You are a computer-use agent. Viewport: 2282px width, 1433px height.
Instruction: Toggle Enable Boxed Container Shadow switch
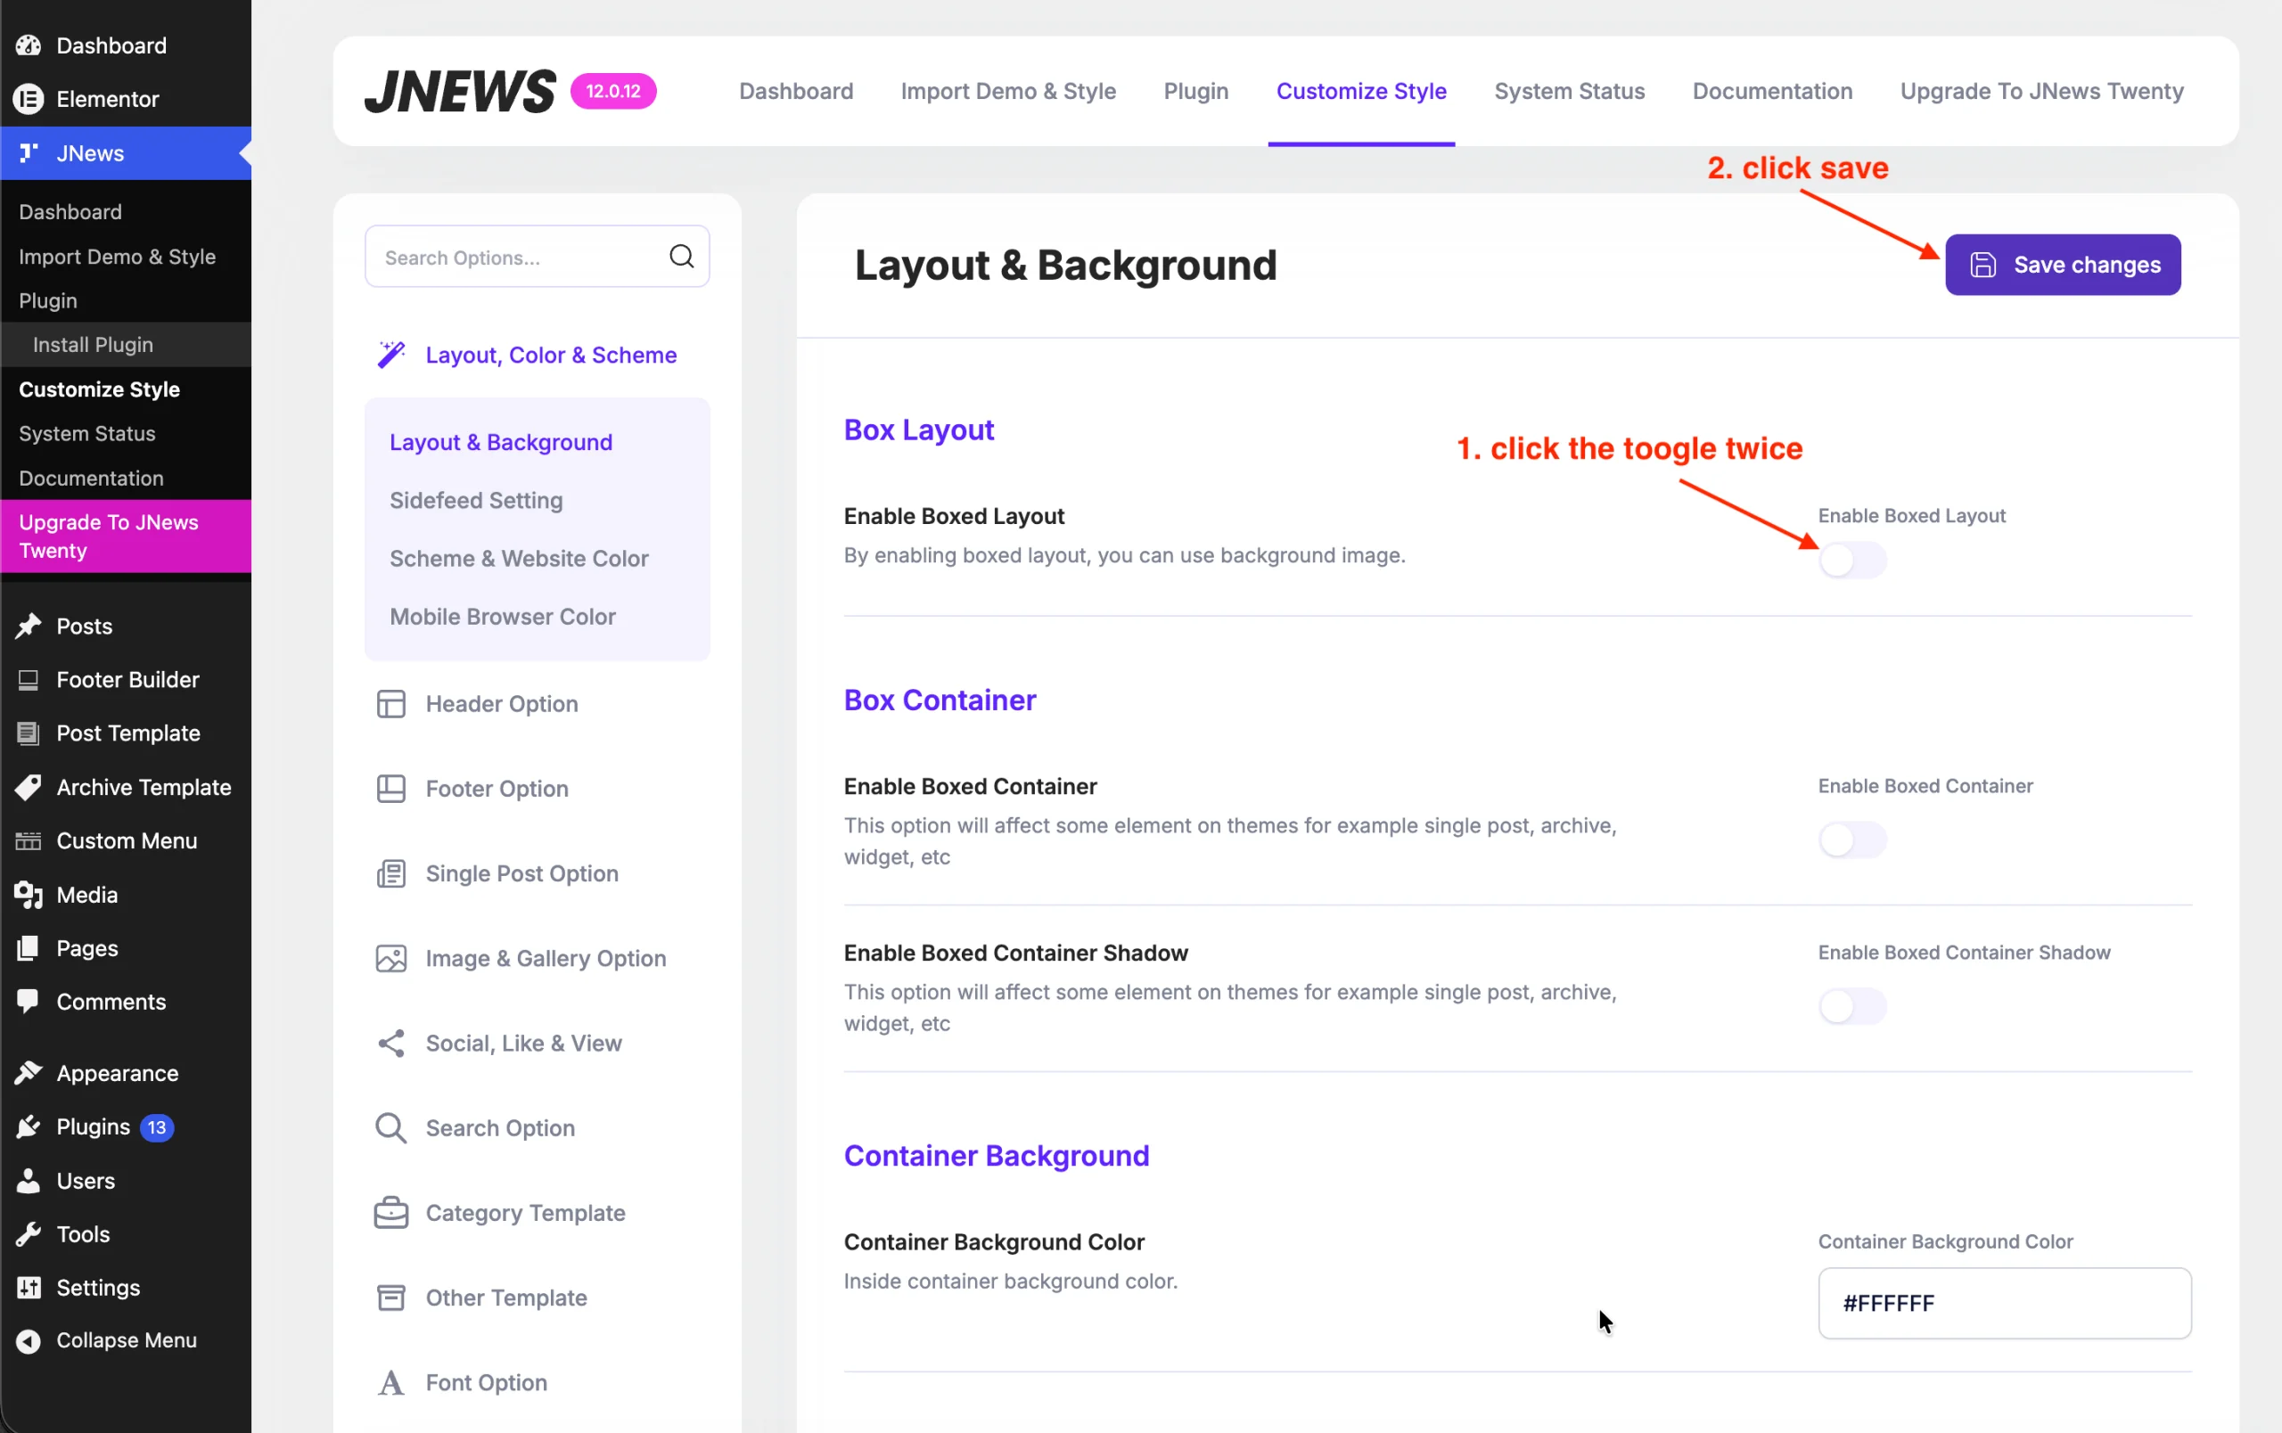click(x=1851, y=1006)
